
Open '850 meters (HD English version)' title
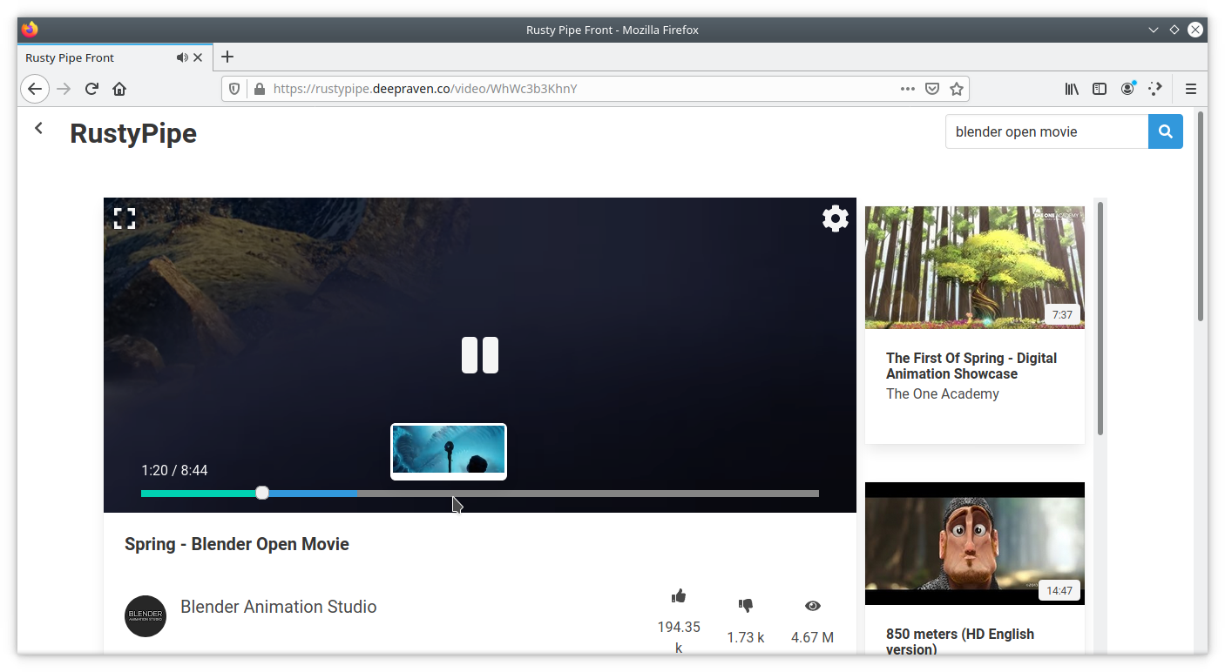tap(960, 642)
